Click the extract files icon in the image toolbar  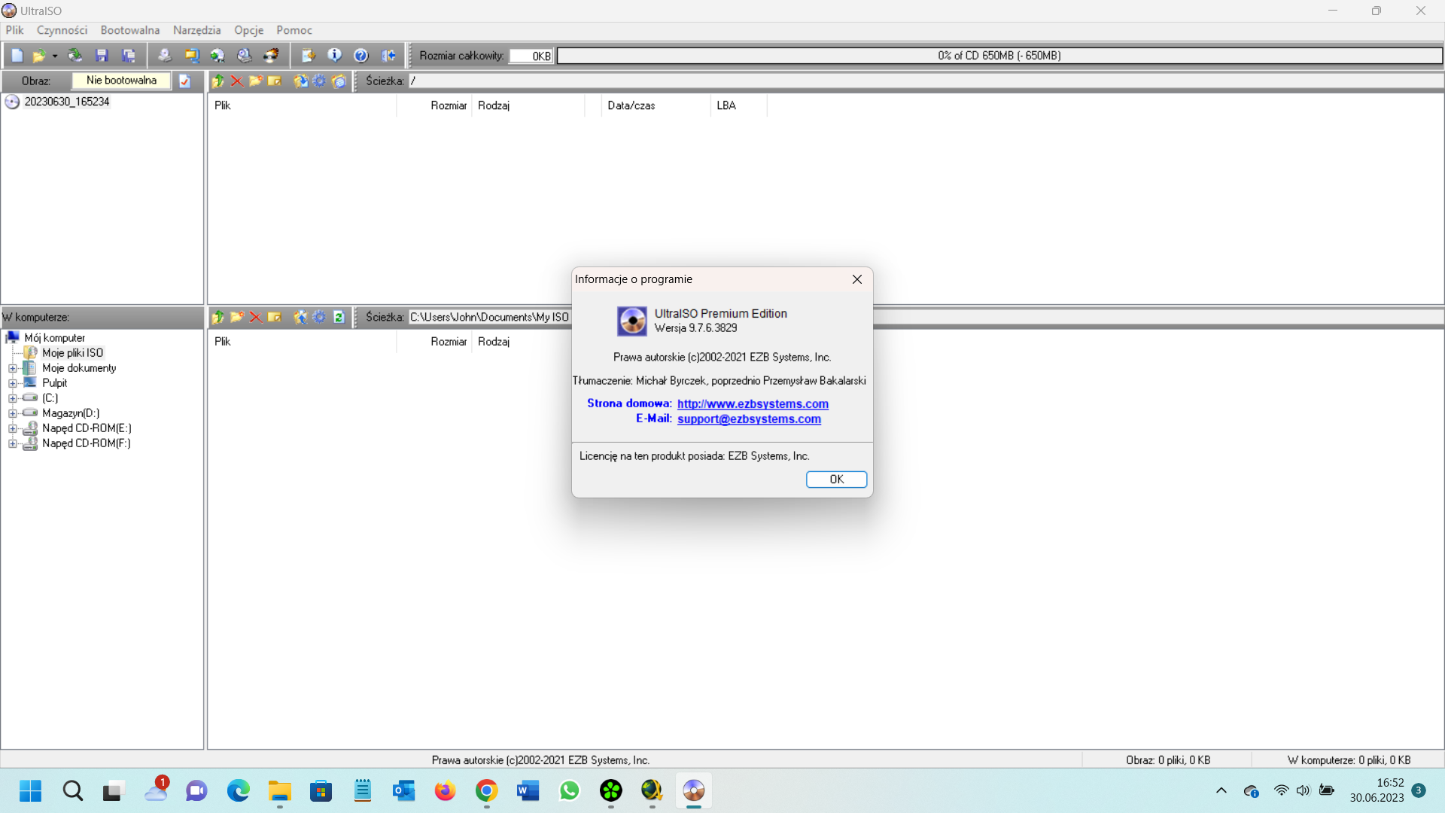click(x=301, y=81)
